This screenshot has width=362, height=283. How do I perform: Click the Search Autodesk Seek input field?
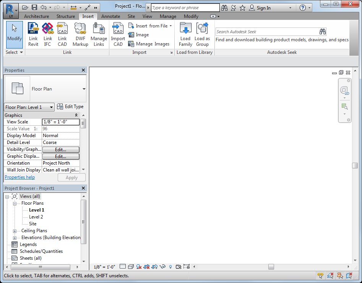pyautogui.click(x=267, y=32)
